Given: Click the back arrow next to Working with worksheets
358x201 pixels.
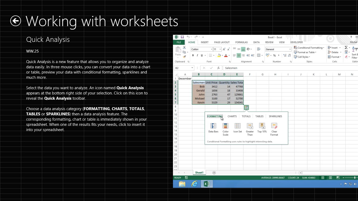Looking at the screenshot, I should [15, 21].
